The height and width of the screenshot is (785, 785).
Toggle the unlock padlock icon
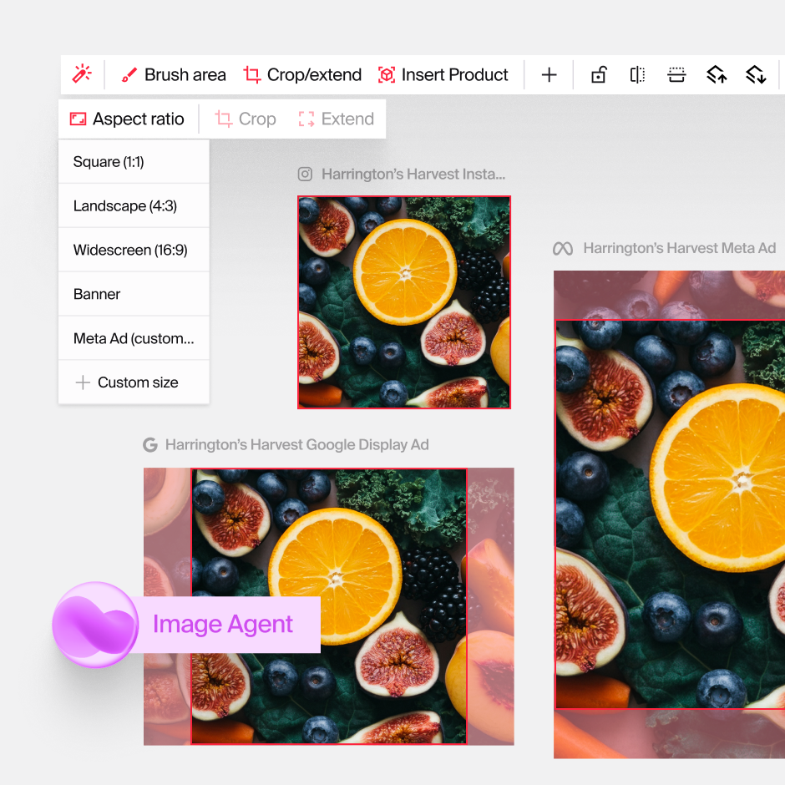pos(599,74)
